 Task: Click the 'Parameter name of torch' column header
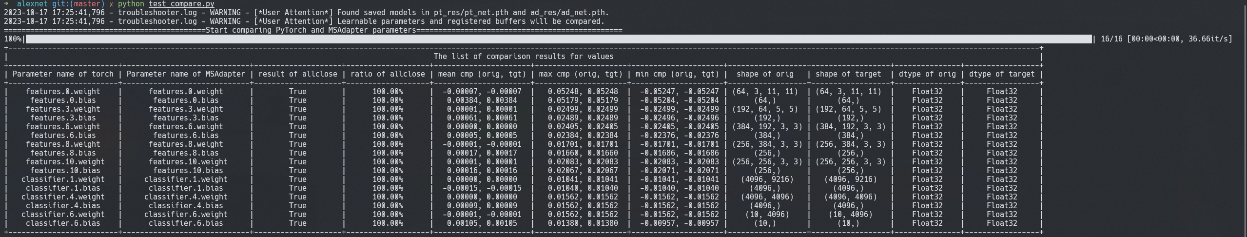[x=63, y=74]
